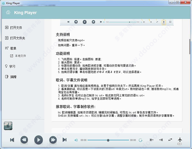Click text 视频目前只支持mp4
The image size is (192, 149).
click(71, 40)
